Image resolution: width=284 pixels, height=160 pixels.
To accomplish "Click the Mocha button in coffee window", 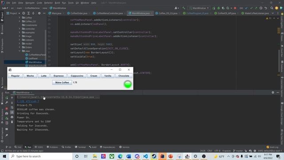I will (30, 76).
